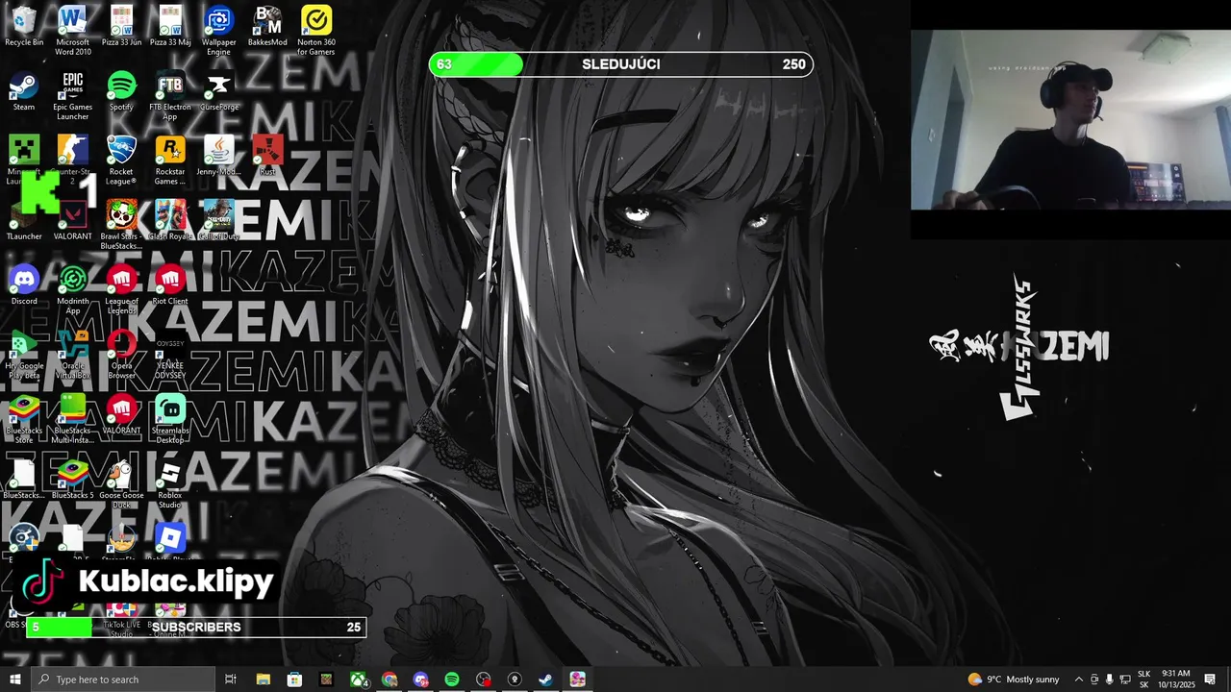Select BlueStacks Multi-Instance shortcut

[x=73, y=418]
